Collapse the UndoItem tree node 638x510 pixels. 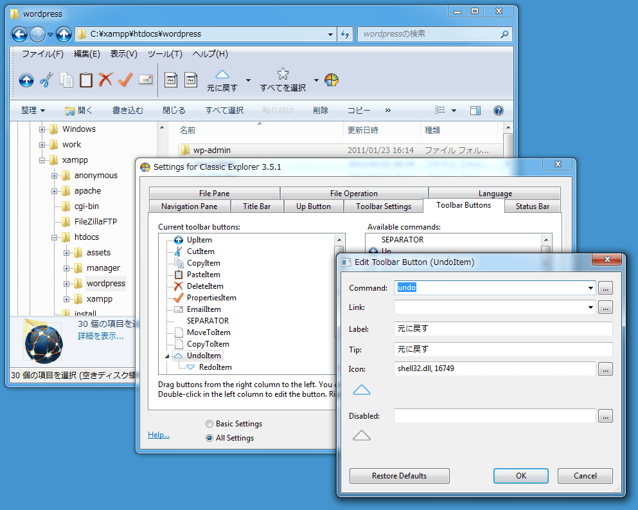point(167,356)
